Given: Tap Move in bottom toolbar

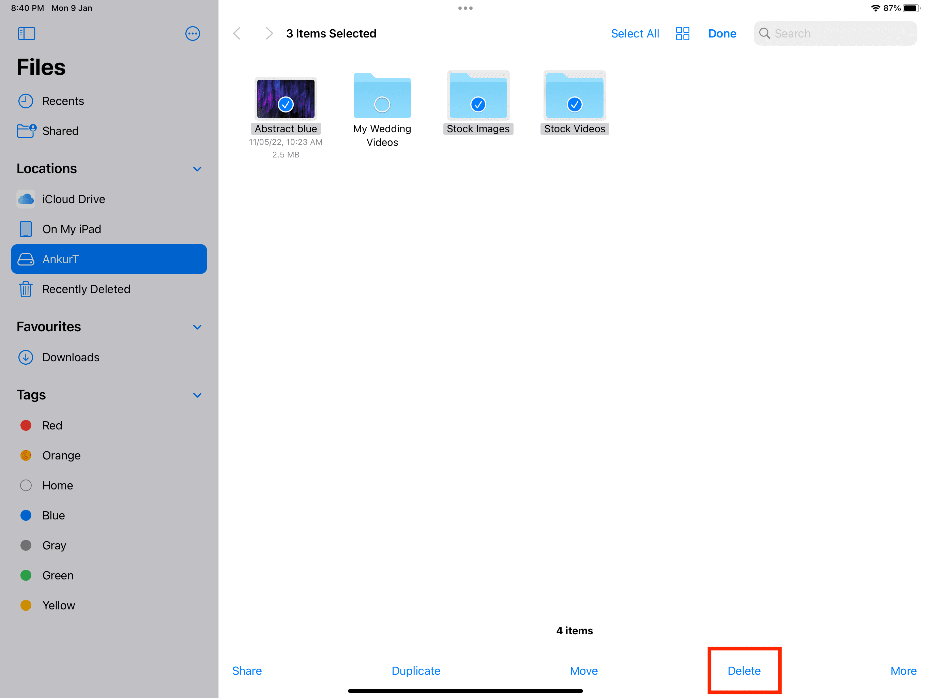Looking at the screenshot, I should pyautogui.click(x=583, y=671).
